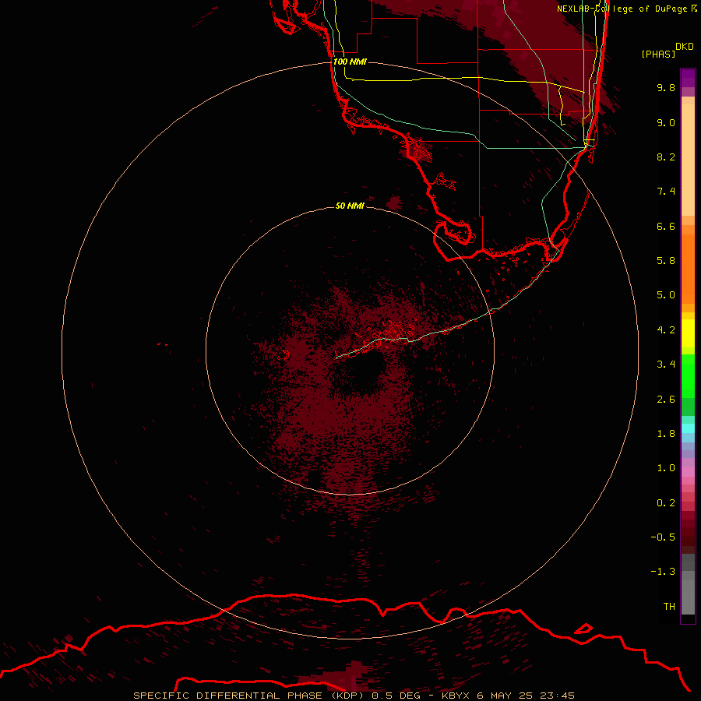The width and height of the screenshot is (701, 701).
Task: Pick the cyan band of the color bar
Action: pyautogui.click(x=688, y=428)
